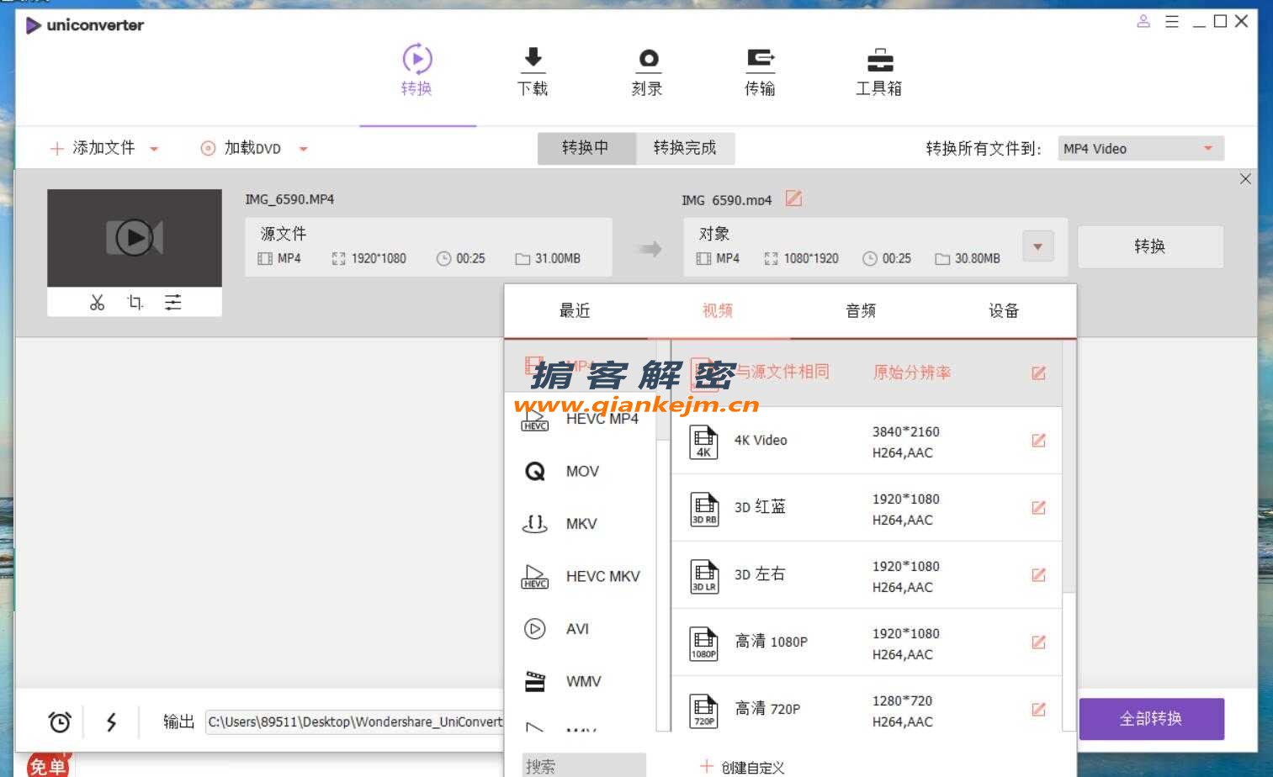Choose the 4K Video 3840*2160 preset
The image size is (1273, 777).
(x=867, y=441)
